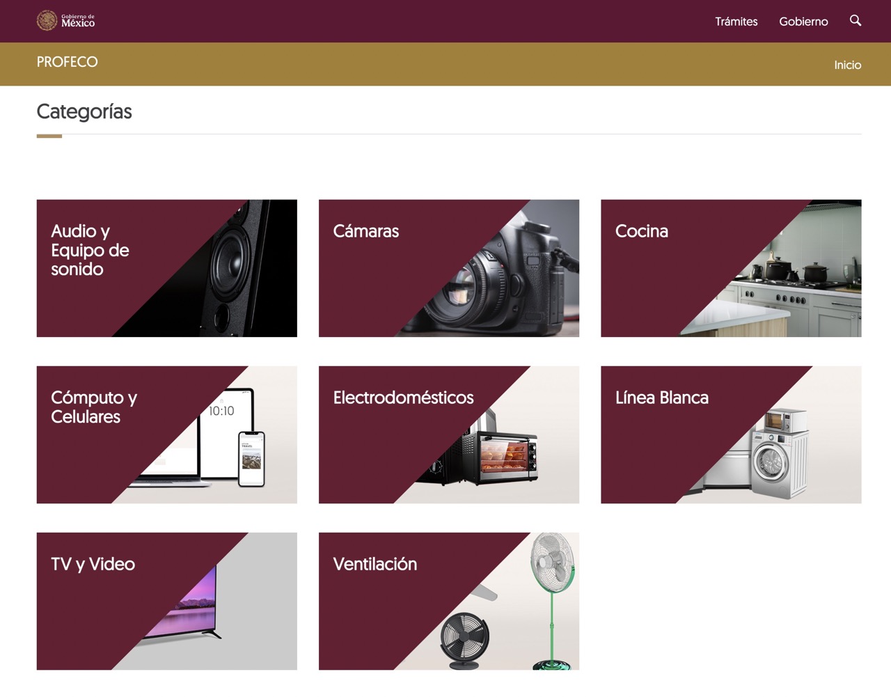
Task: Select the Cámaras category tile
Action: coord(449,268)
